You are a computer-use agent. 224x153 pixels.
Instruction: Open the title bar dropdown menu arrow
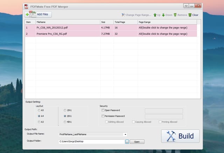pos(186,6)
